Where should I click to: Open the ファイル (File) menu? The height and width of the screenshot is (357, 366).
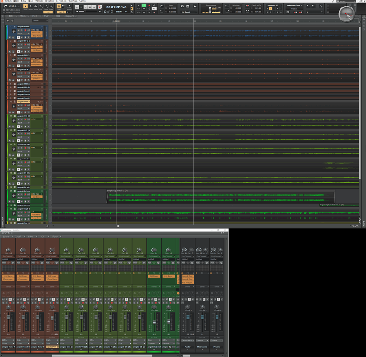[x=8, y=1]
